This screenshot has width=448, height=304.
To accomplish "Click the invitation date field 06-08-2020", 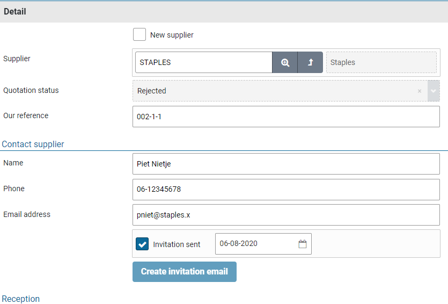I will [255, 244].
